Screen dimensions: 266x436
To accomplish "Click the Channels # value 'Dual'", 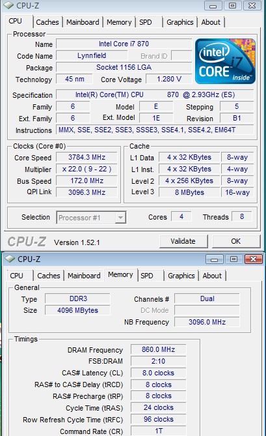I will [207, 298].
